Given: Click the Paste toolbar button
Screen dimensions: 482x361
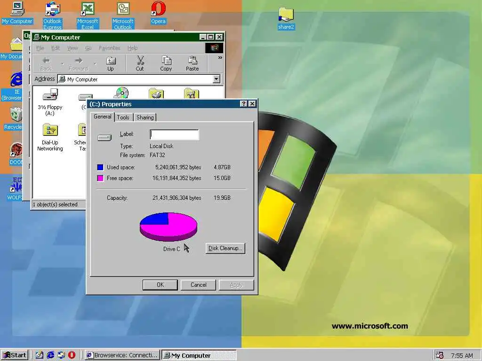Looking at the screenshot, I should point(193,64).
